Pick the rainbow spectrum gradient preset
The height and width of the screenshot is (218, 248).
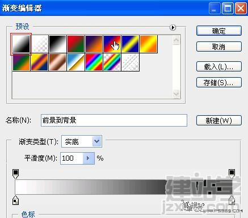[x=94, y=62]
